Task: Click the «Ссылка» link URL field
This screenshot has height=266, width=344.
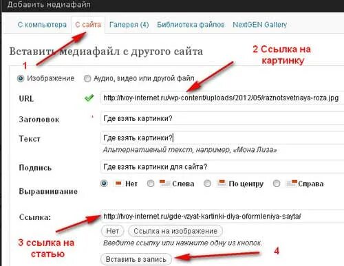Action: click(222, 217)
